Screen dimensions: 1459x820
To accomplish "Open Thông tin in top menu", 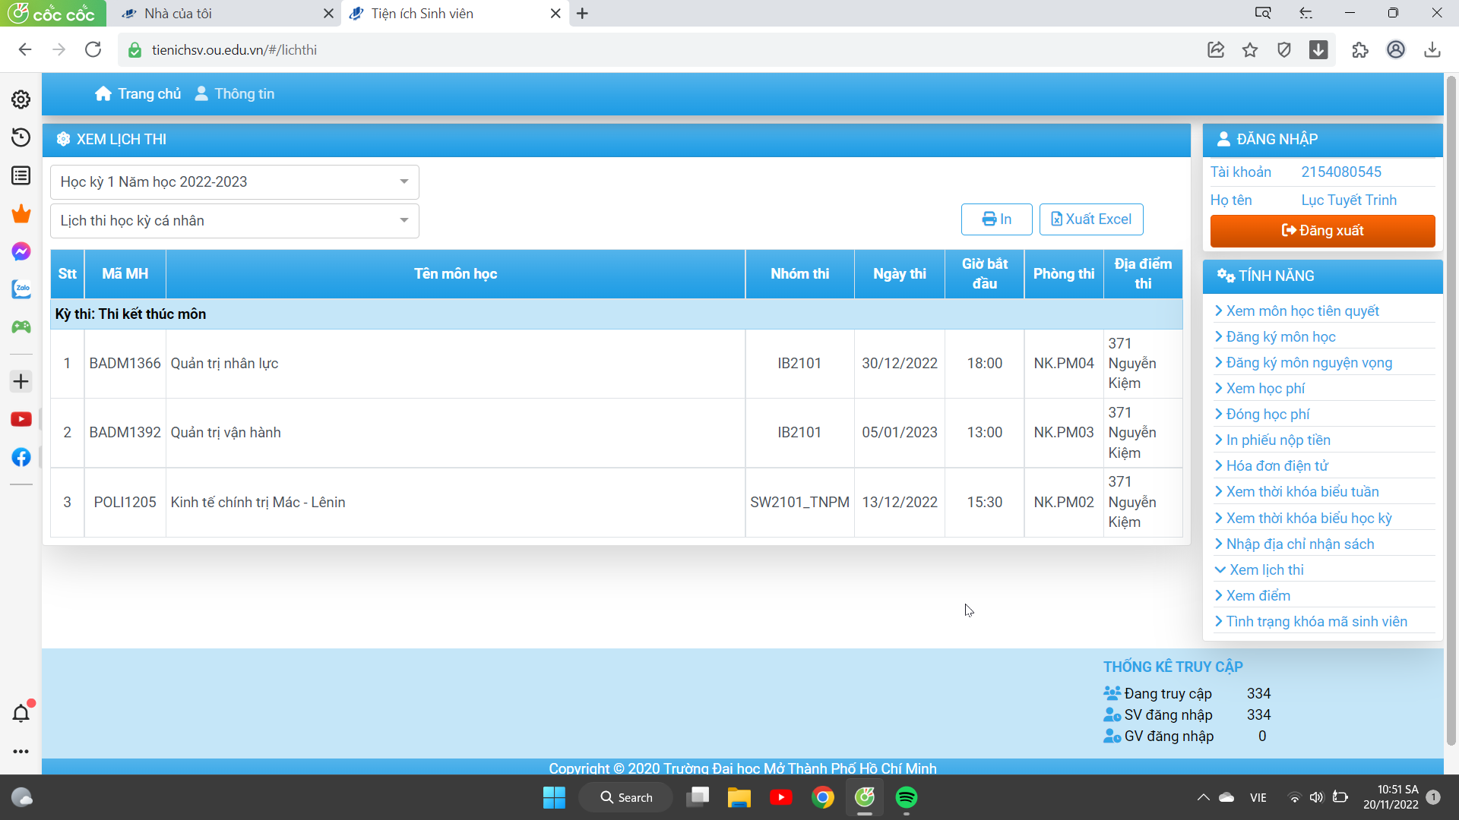I will [x=235, y=94].
